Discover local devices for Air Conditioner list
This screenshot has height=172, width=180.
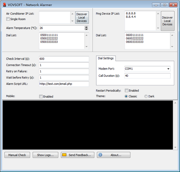coord(82,17)
